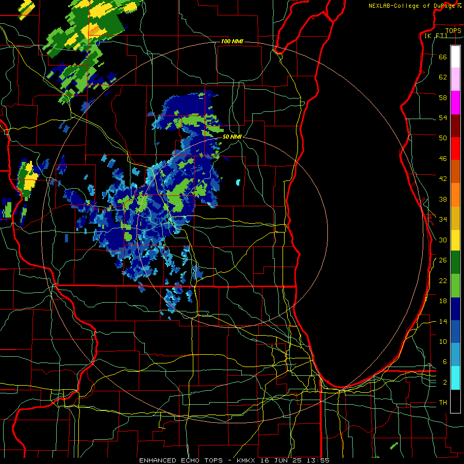The image size is (464, 464).
Task: Click the legend value '42'
Action: [443, 179]
